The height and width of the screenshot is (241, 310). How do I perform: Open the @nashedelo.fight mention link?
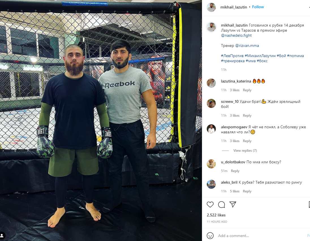(236, 35)
